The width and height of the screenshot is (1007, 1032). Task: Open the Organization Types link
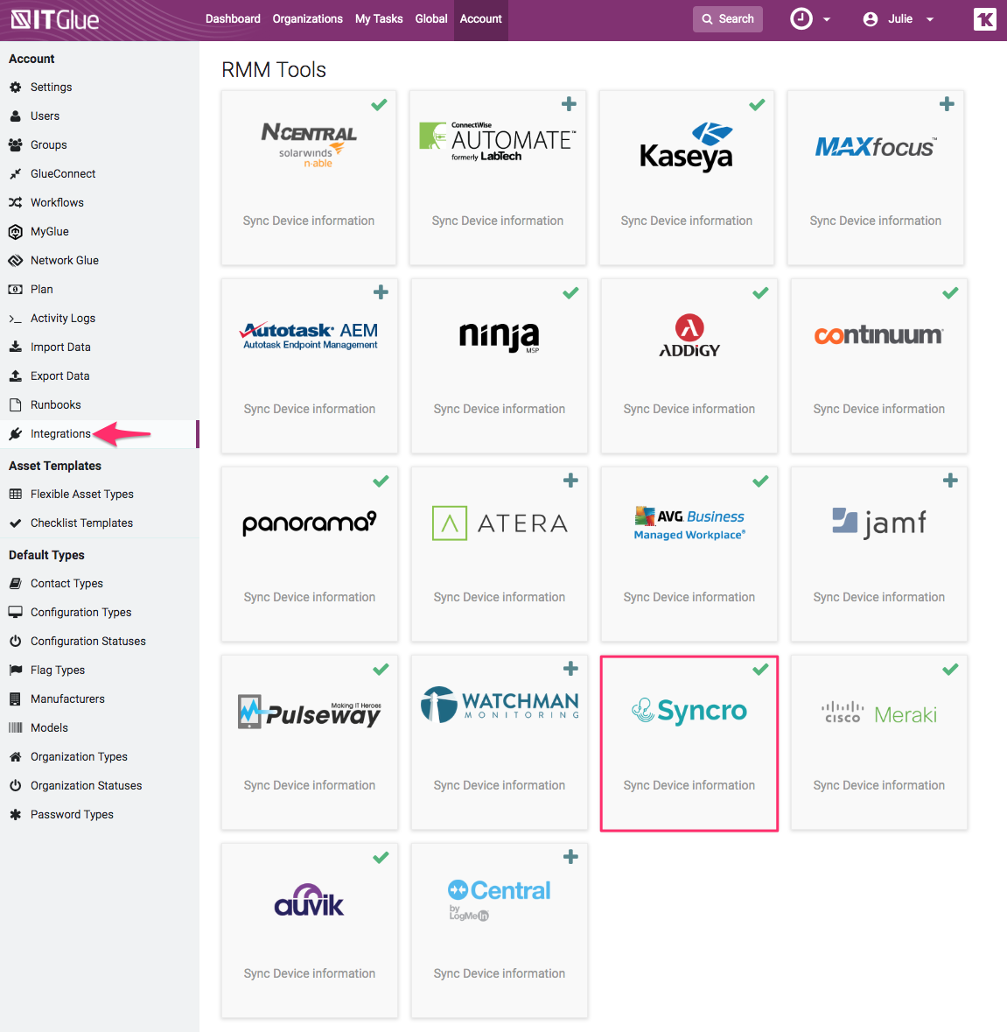pyautogui.click(x=79, y=757)
